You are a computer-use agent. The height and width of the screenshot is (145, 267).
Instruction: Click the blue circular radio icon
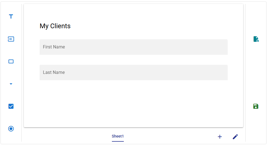pyautogui.click(x=11, y=129)
